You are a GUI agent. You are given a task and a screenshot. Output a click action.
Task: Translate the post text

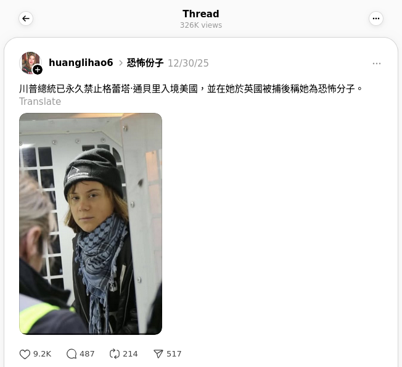point(40,102)
